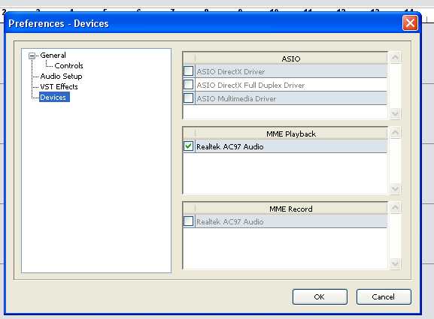This screenshot has height=319, width=434.
Task: Enable the ASIO DirectX Driver checkbox
Action: (x=188, y=71)
